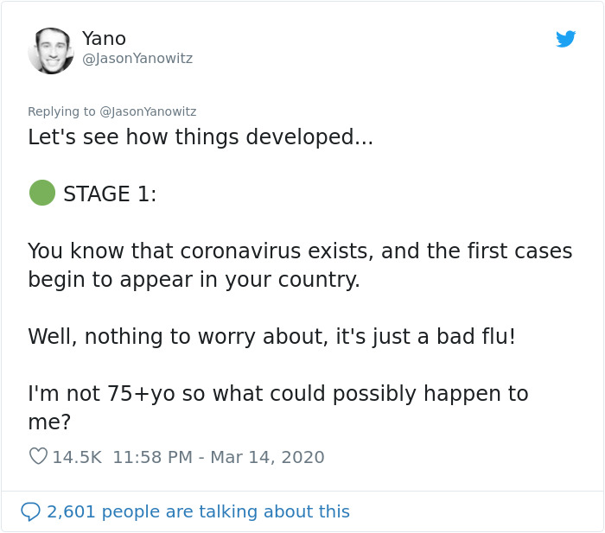
Task: Click the line "Let's see how things developed..."
Action: 201,137
